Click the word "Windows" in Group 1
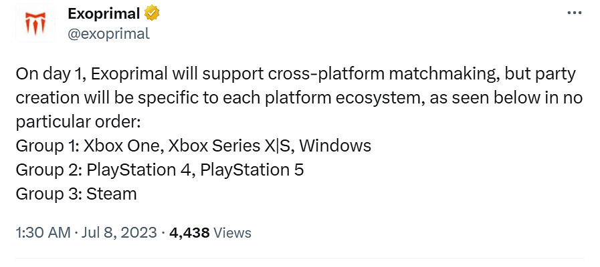The height and width of the screenshot is (267, 600). point(339,146)
